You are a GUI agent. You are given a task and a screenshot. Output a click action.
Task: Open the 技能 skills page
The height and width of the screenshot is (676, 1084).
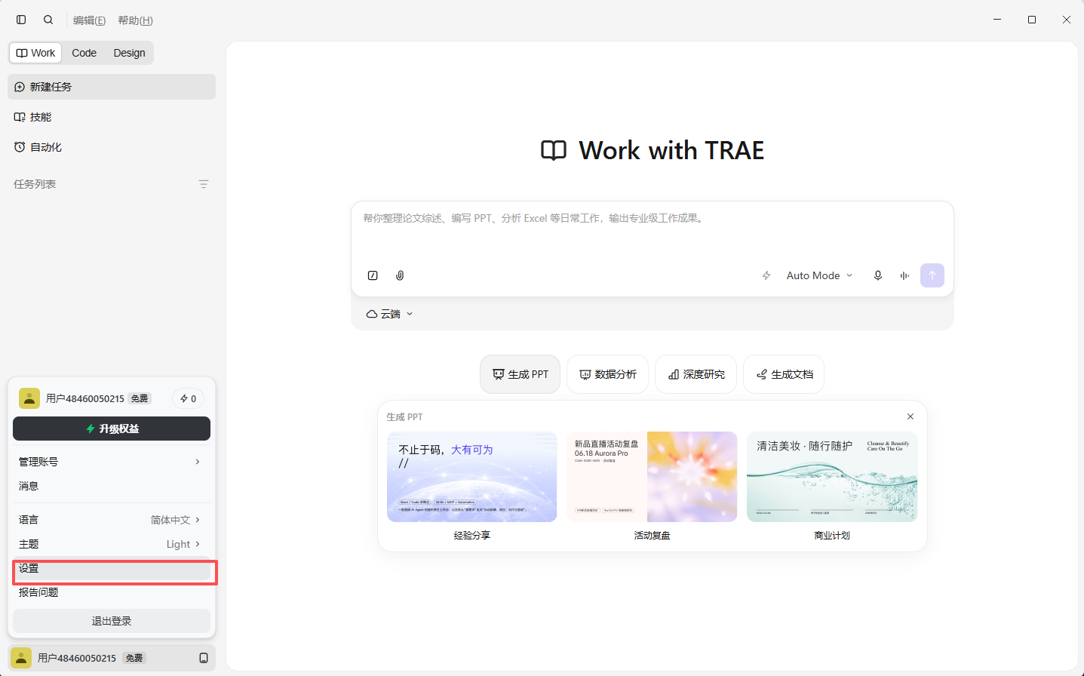pos(112,117)
